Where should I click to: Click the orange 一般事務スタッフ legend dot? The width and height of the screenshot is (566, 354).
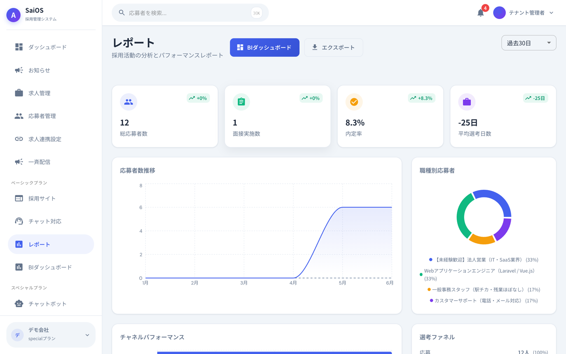(x=429, y=290)
